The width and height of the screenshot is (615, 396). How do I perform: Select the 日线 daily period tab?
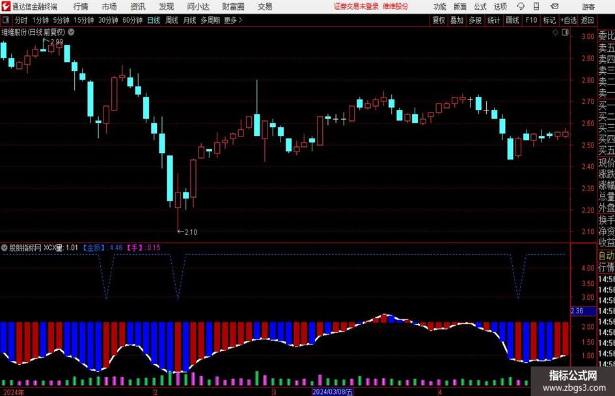tap(154, 20)
